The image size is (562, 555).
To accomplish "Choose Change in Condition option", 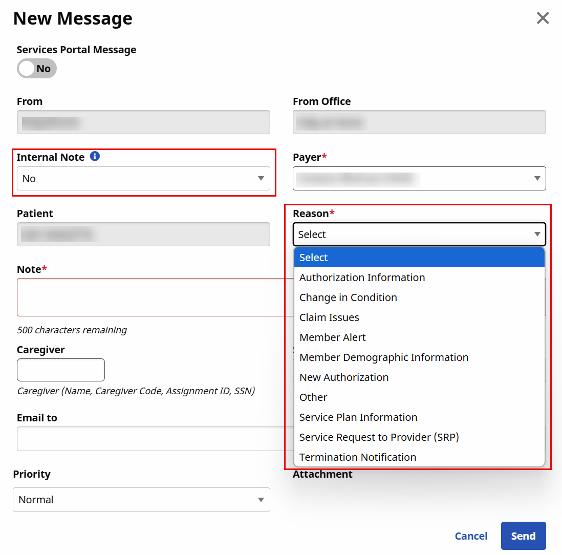I will pyautogui.click(x=348, y=297).
